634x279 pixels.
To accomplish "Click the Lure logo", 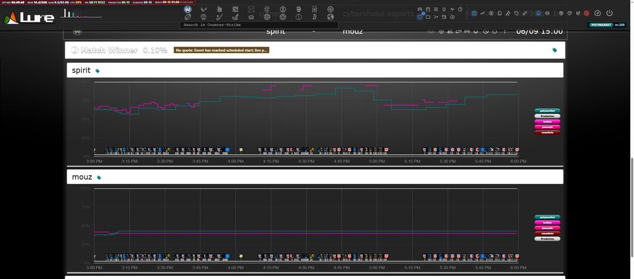I will [x=29, y=17].
